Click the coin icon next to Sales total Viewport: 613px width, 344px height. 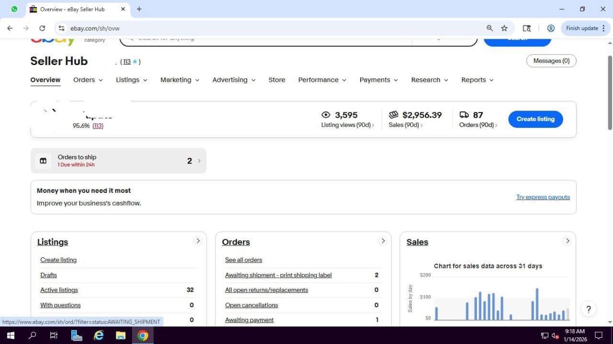click(394, 114)
